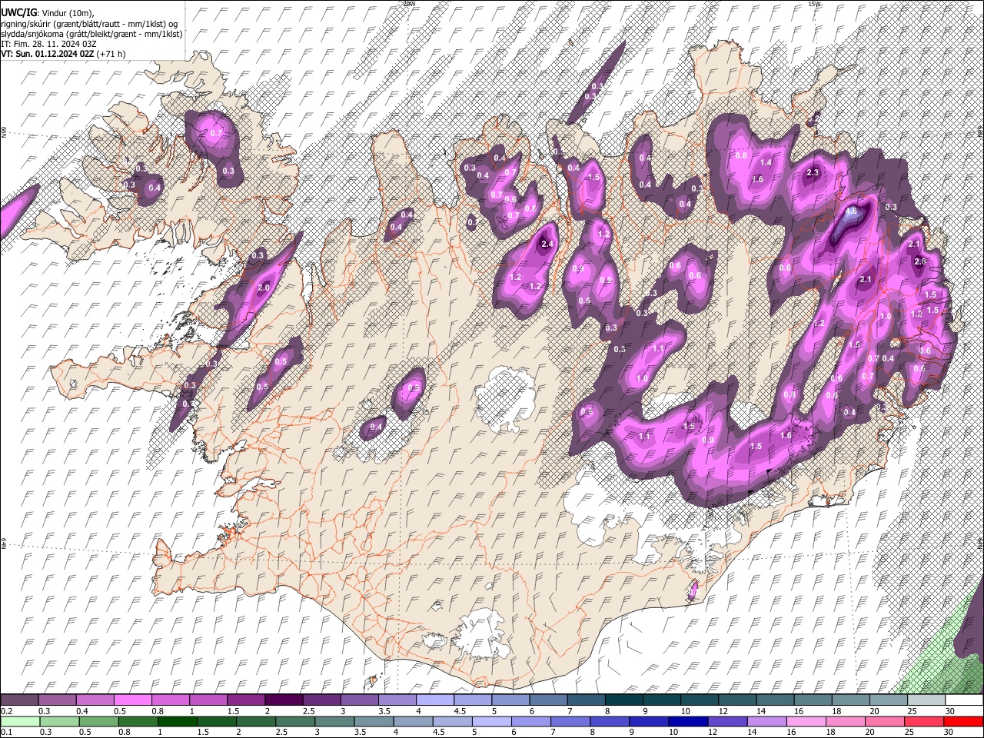The image size is (984, 738).
Task: Select lower-row swatch starting at 3
Action: (x=334, y=721)
